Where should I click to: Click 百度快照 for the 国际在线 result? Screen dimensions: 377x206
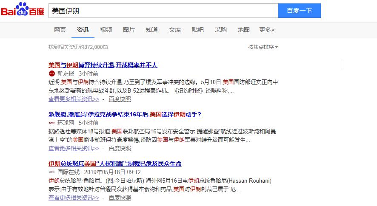click(120, 198)
